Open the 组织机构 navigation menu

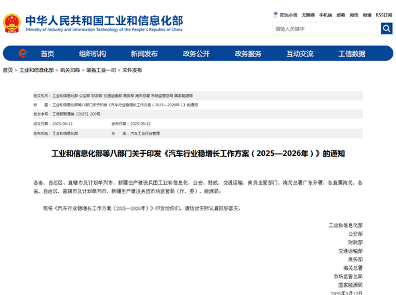pos(92,53)
